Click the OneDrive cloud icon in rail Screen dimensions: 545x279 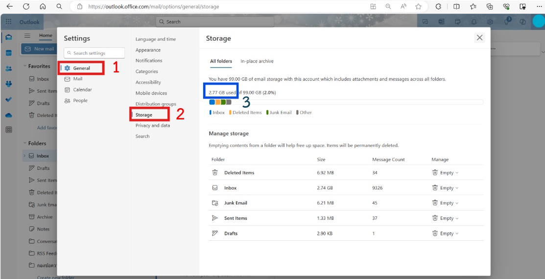pyautogui.click(x=9, y=116)
